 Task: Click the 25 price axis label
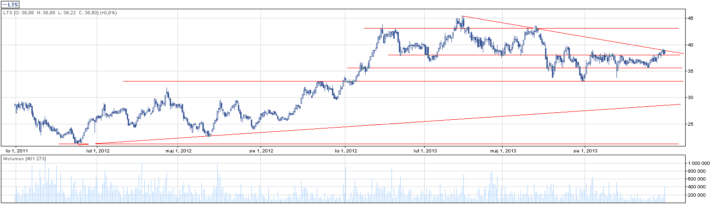tap(691, 124)
